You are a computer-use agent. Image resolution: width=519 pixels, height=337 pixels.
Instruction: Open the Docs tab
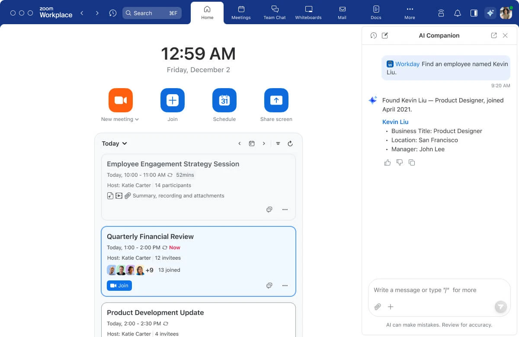click(x=376, y=13)
